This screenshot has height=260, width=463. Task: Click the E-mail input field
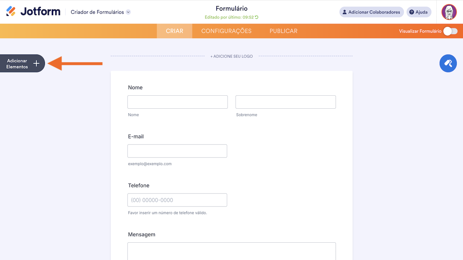point(177,151)
